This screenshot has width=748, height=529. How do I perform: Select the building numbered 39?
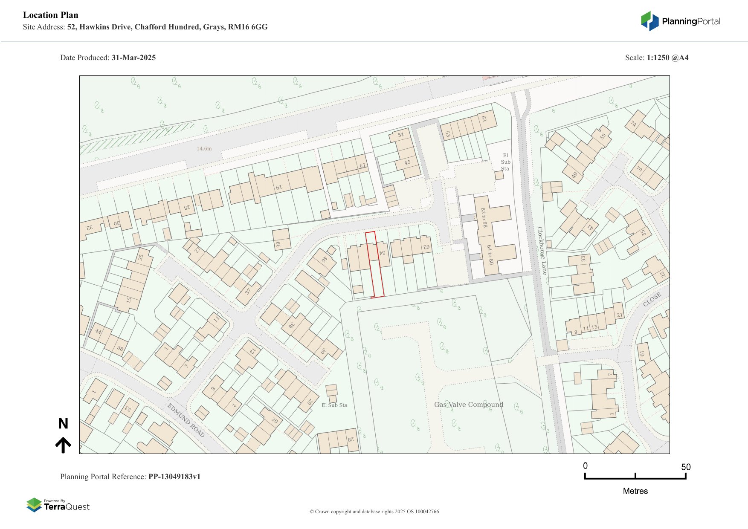281,239
